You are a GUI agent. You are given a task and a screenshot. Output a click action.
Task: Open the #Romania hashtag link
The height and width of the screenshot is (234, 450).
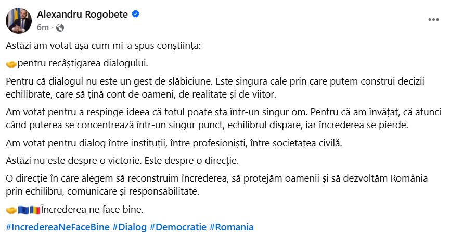pos(232,227)
